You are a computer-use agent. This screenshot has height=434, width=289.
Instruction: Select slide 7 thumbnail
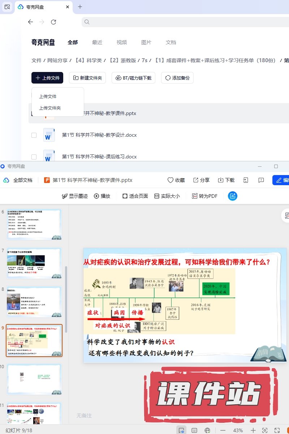click(x=34, y=263)
